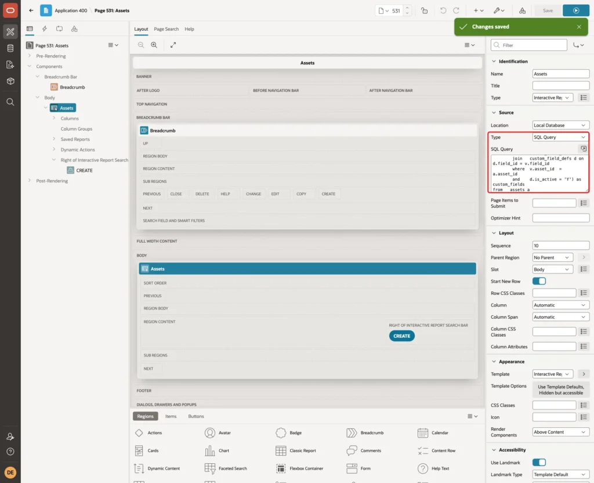The width and height of the screenshot is (594, 483).
Task: Switch to the Processing tab icon
Action: [60, 29]
